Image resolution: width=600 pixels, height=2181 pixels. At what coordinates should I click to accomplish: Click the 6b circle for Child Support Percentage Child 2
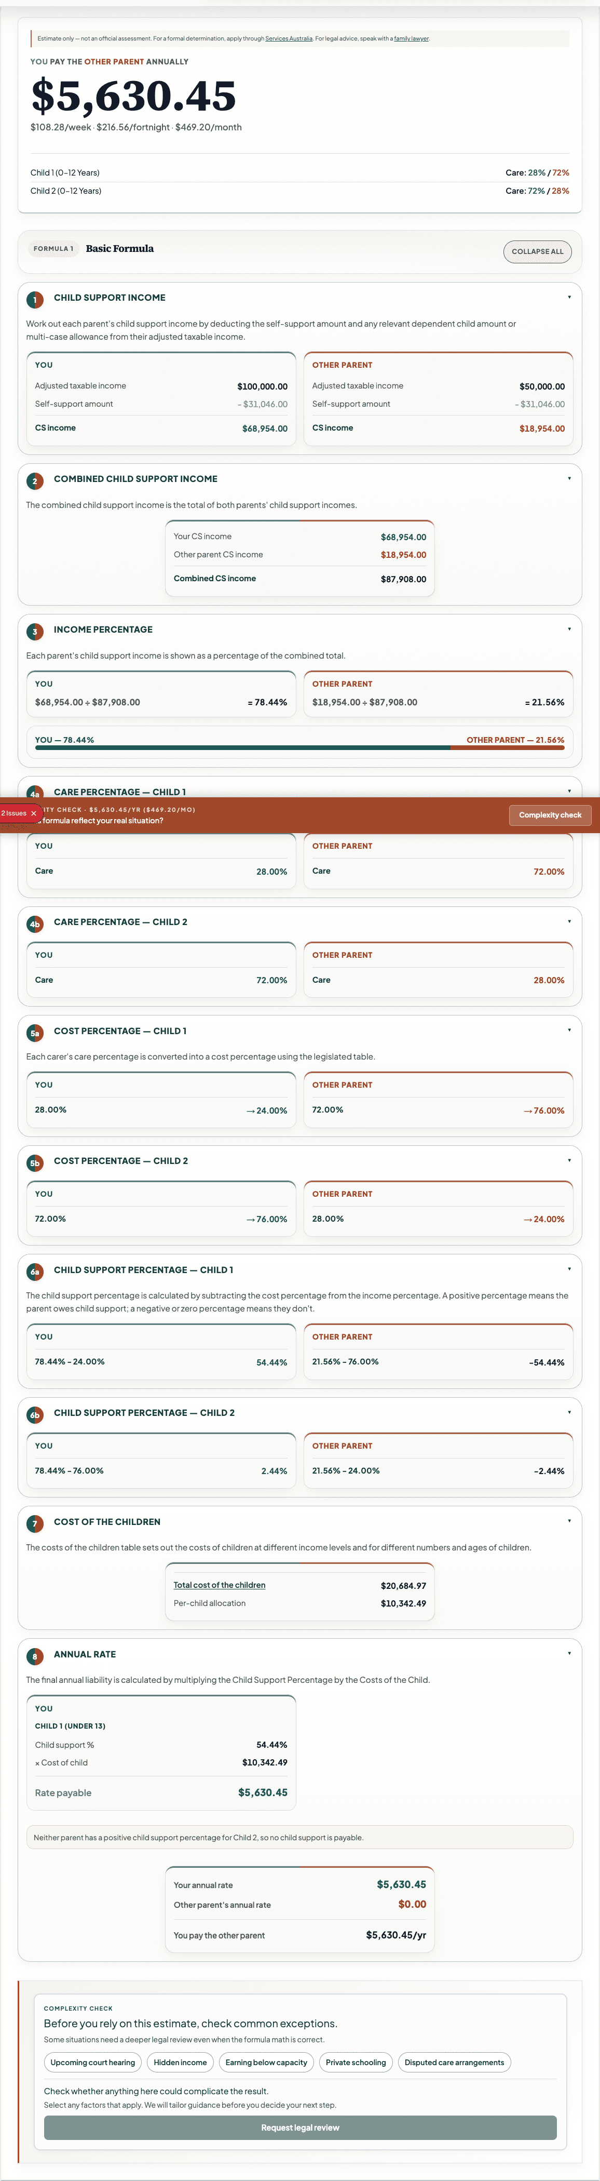(35, 1415)
